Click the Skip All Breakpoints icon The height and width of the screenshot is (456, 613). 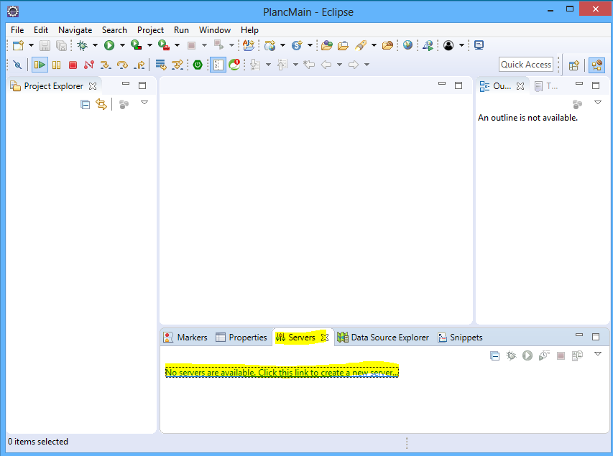coord(18,65)
